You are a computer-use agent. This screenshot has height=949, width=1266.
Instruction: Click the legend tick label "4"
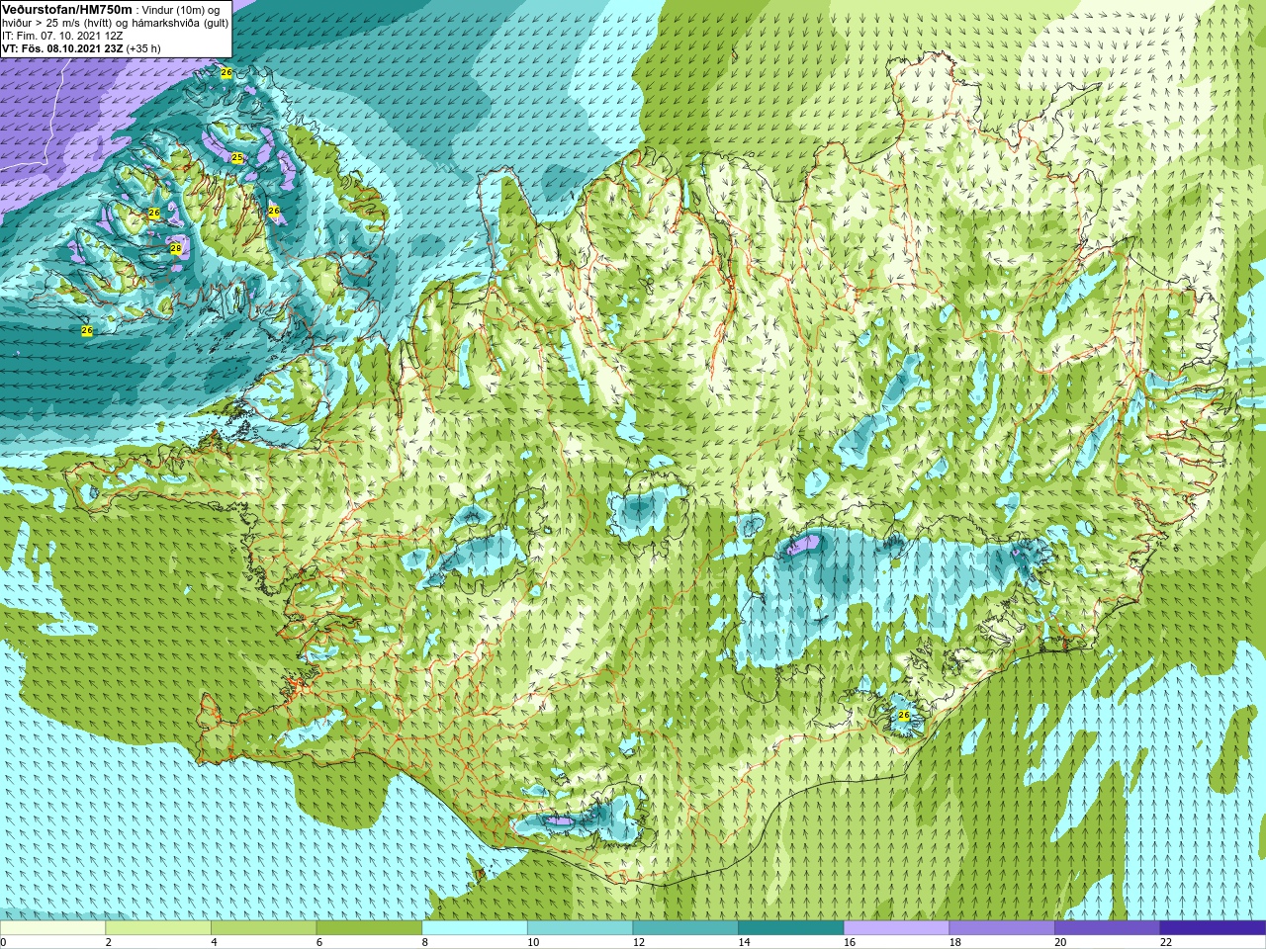(x=214, y=942)
